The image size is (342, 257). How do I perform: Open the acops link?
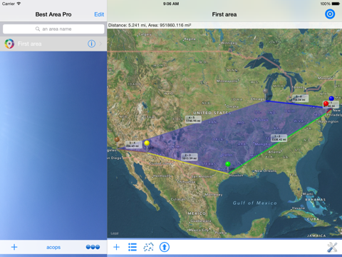53,247
